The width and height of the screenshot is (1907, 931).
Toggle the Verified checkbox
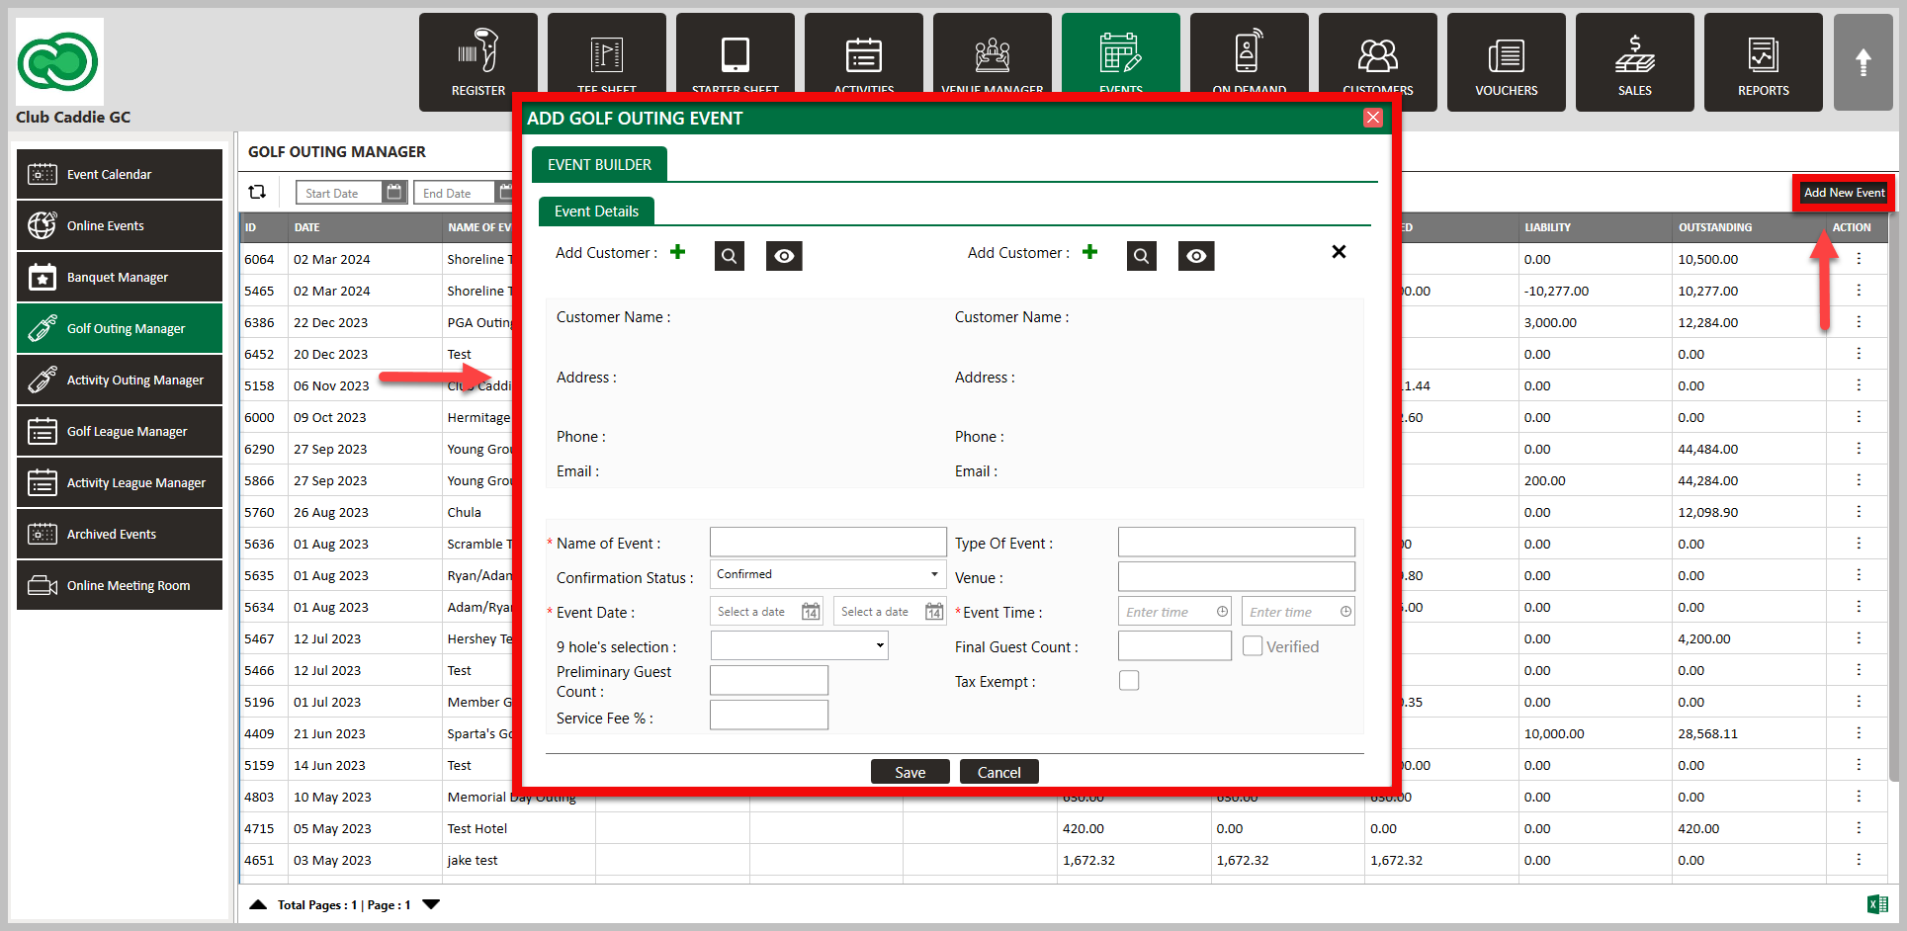[x=1253, y=646]
